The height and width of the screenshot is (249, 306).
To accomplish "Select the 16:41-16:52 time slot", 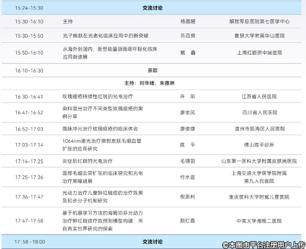I will [x=29, y=113].
